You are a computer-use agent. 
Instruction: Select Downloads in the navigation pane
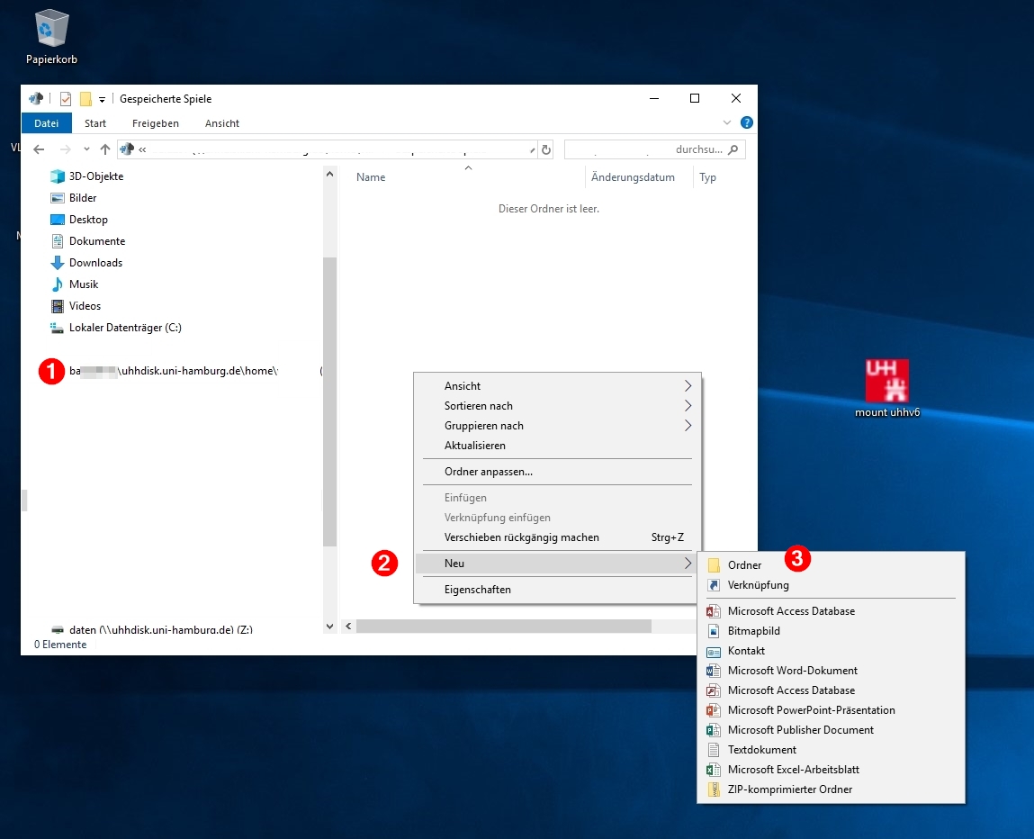[x=95, y=263]
